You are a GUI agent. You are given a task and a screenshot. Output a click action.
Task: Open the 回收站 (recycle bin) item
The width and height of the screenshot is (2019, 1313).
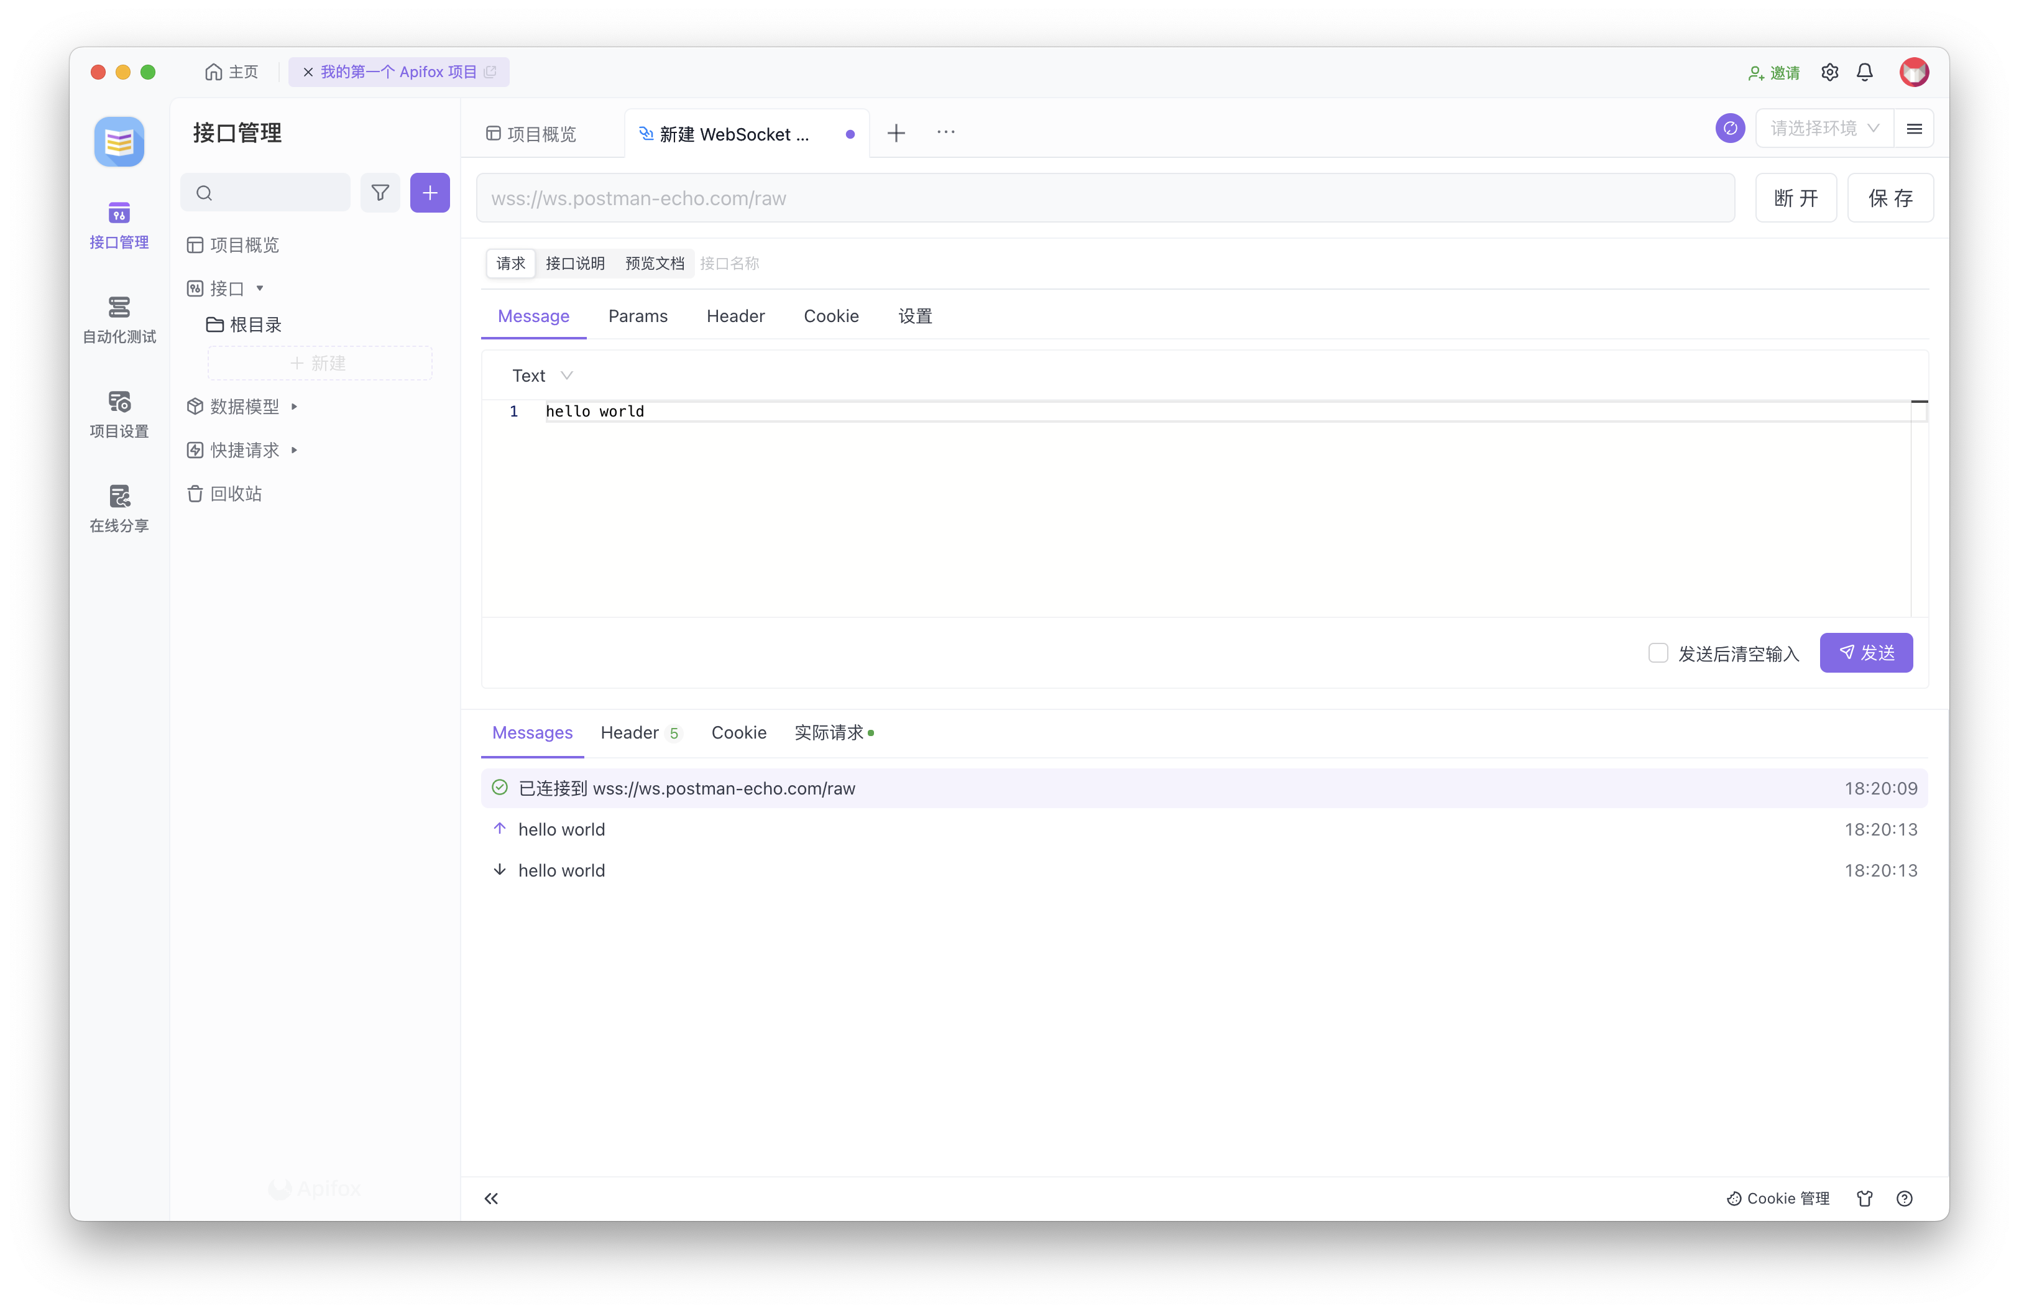pos(235,493)
